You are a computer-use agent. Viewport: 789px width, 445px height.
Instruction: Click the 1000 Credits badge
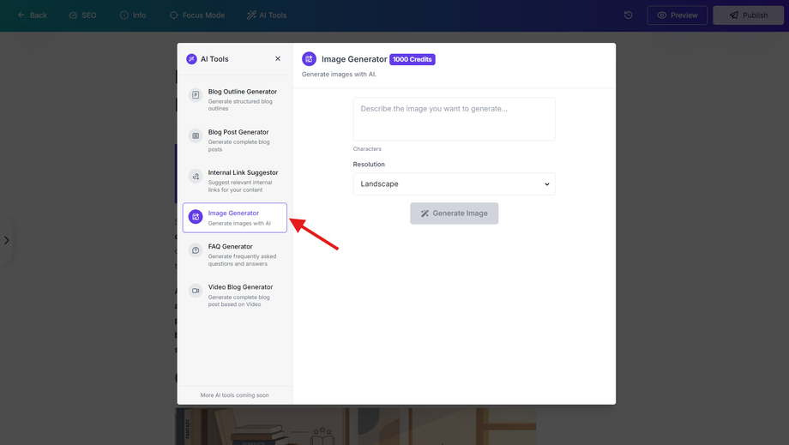click(x=413, y=59)
